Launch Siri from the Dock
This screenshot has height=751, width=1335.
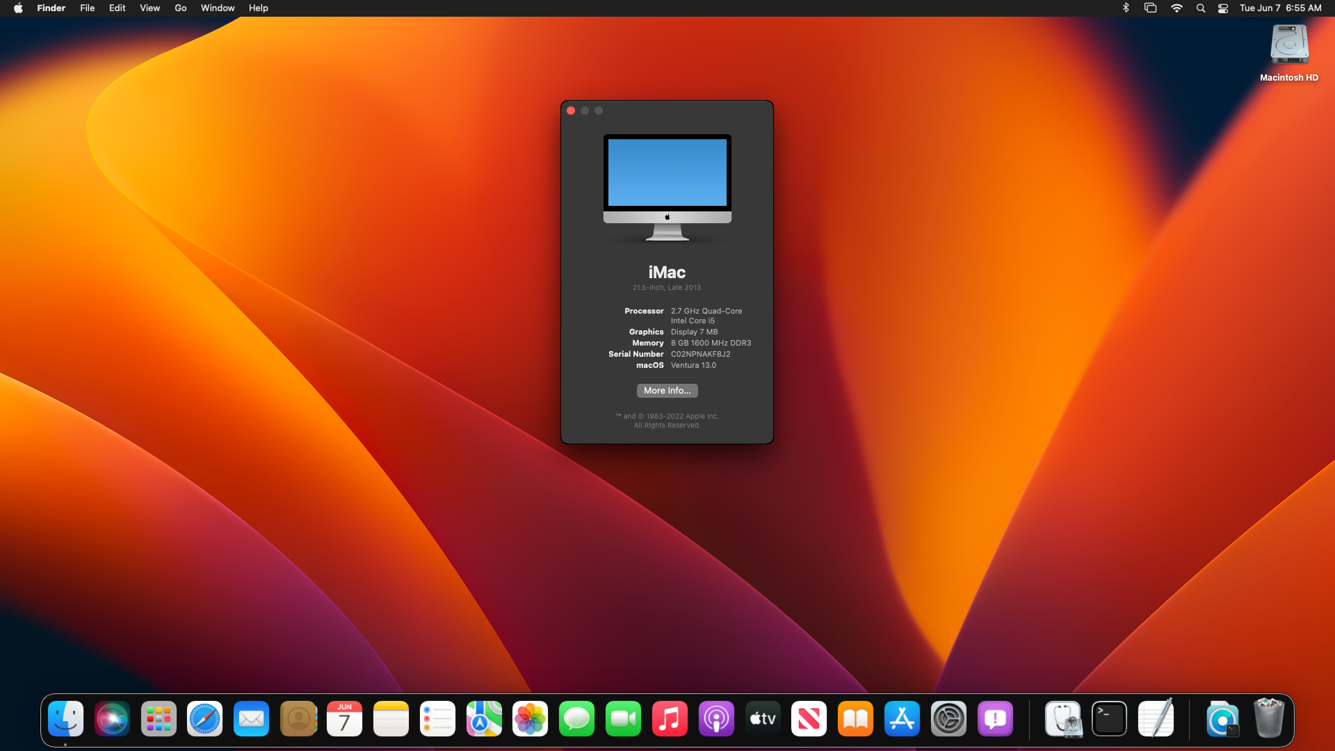(x=112, y=719)
